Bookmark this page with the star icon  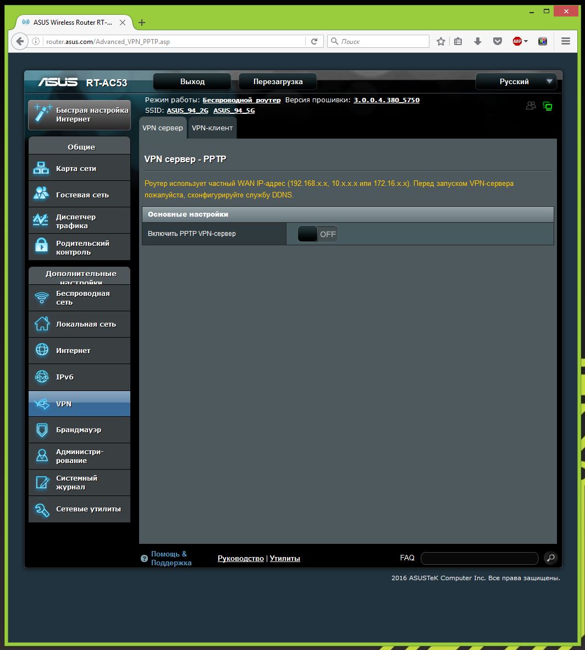point(441,41)
